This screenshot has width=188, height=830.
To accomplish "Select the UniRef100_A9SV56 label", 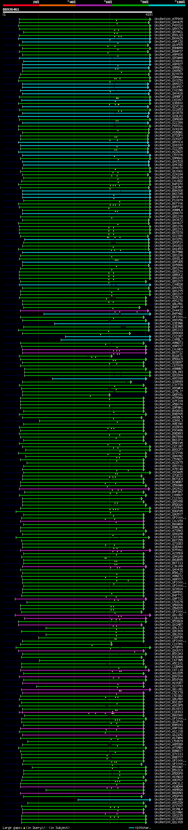I will pos(169,320).
